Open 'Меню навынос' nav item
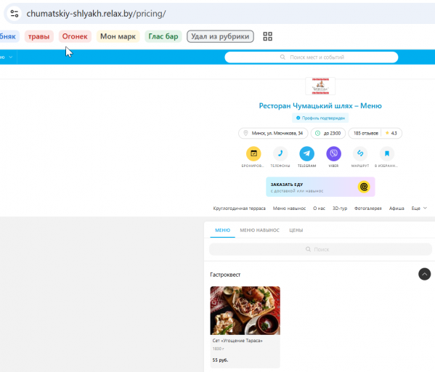The image size is (435, 372). pos(289,209)
